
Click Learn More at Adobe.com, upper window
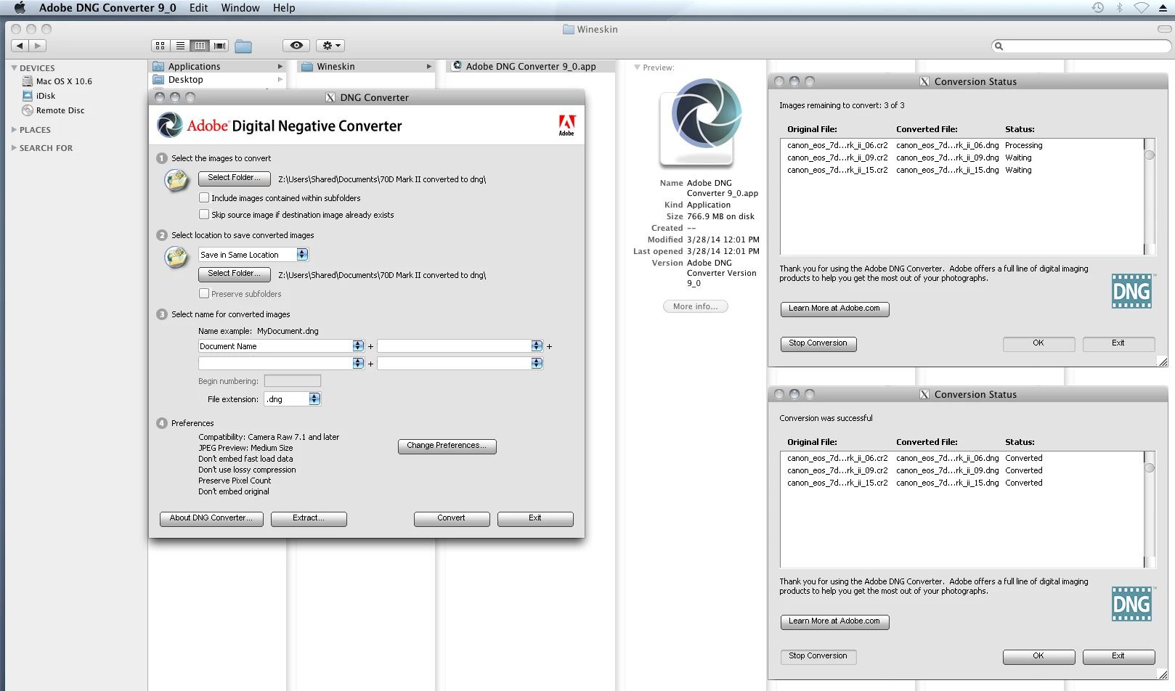(x=834, y=309)
